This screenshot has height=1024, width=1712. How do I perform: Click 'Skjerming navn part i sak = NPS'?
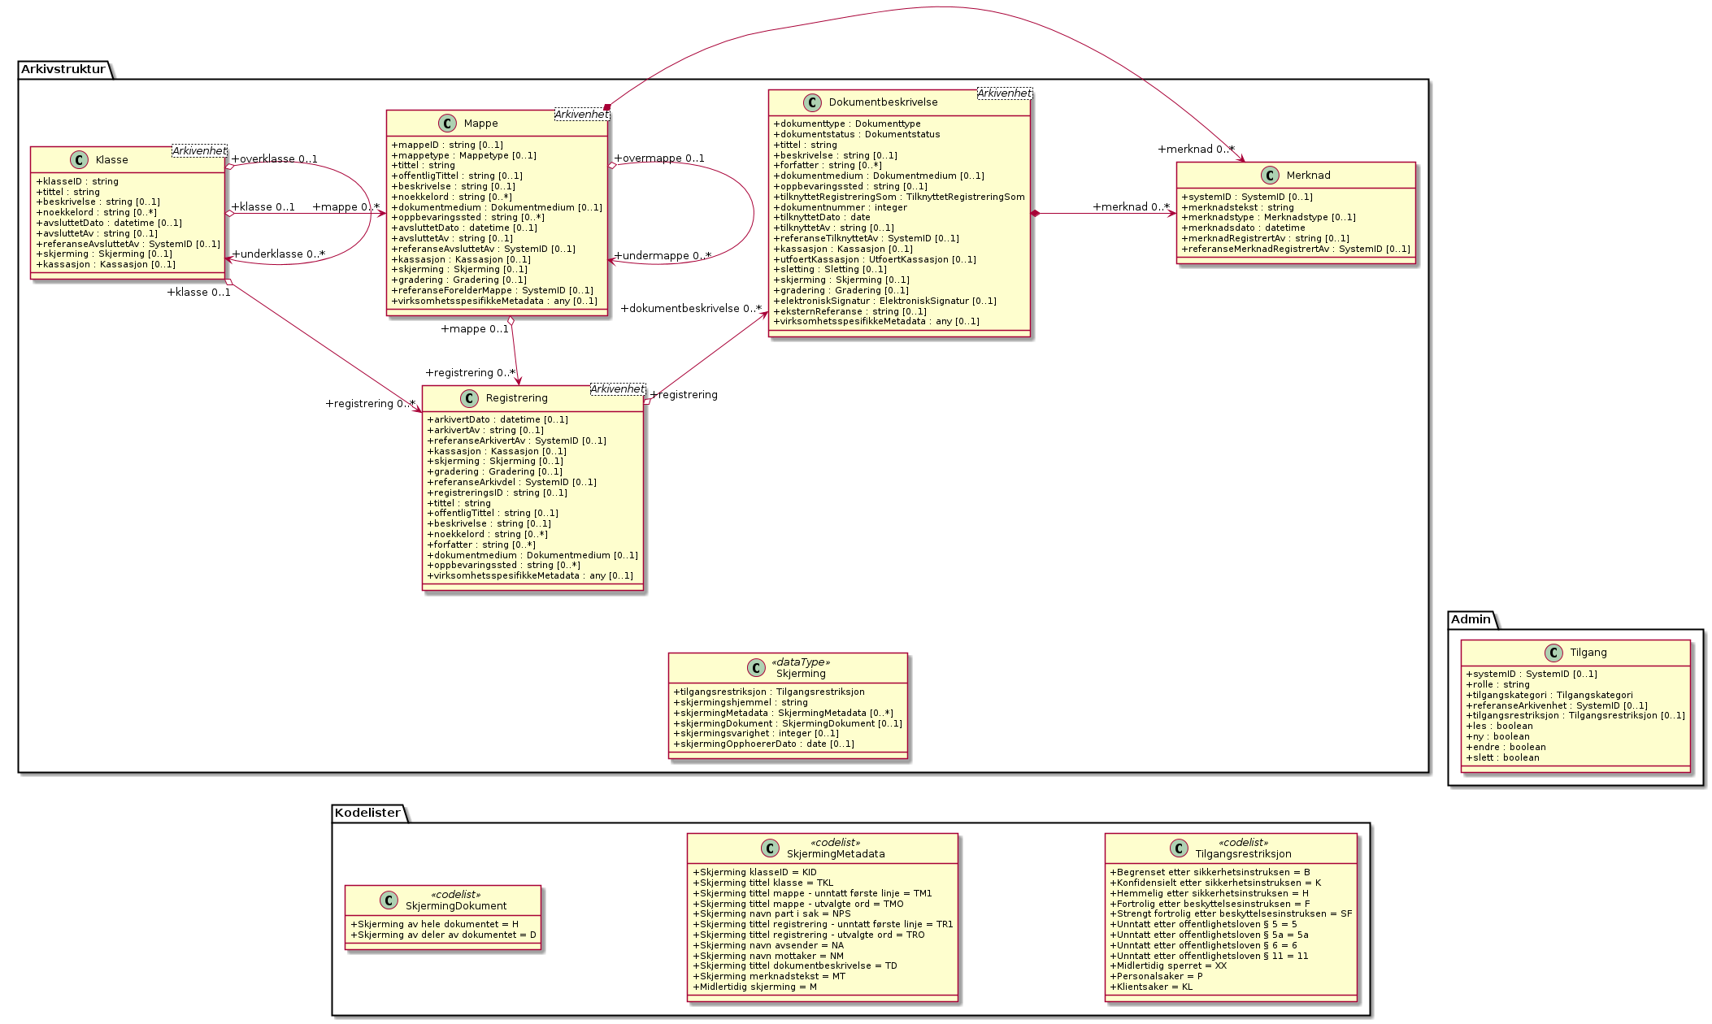pyautogui.click(x=771, y=914)
